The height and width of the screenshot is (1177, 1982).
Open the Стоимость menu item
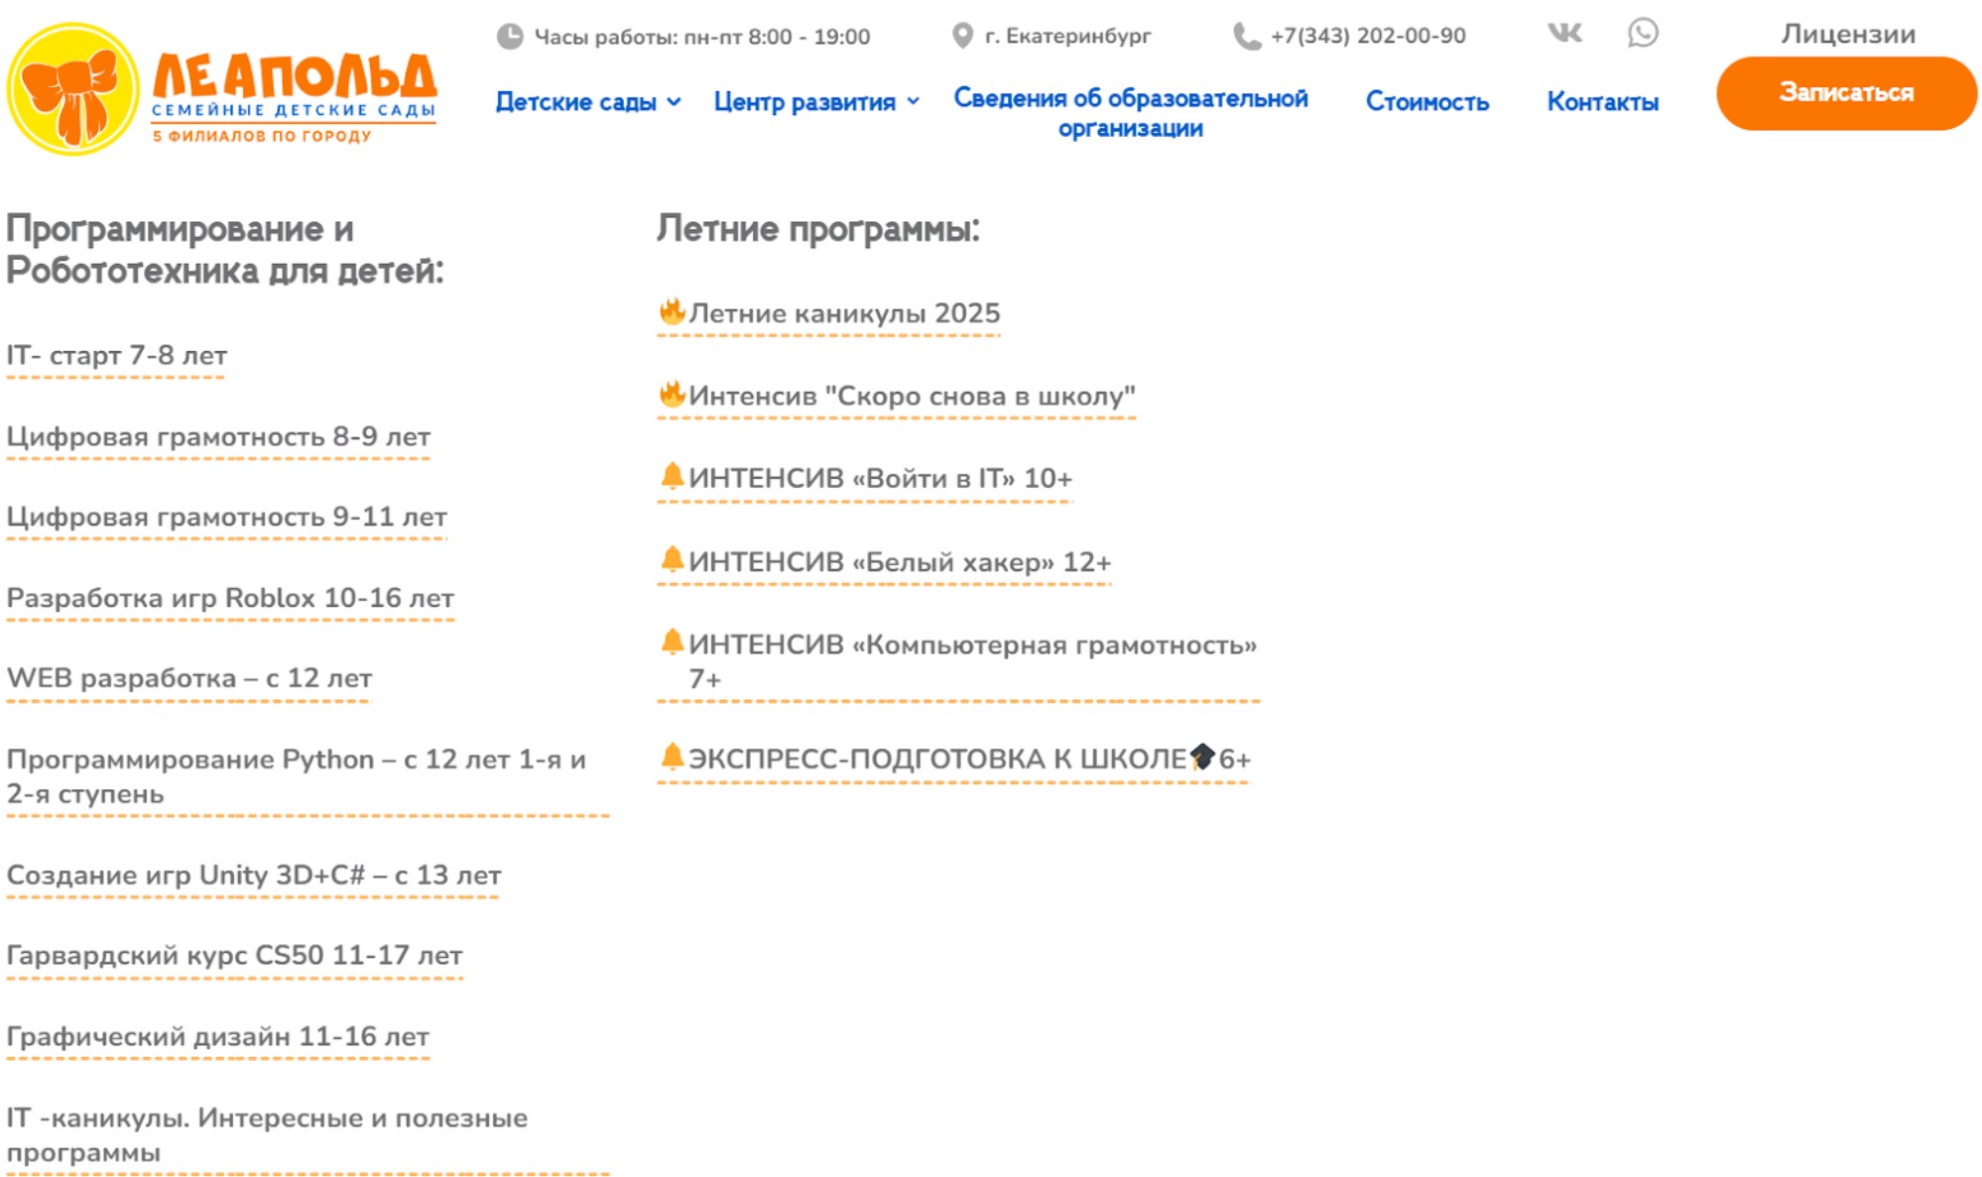[1426, 101]
